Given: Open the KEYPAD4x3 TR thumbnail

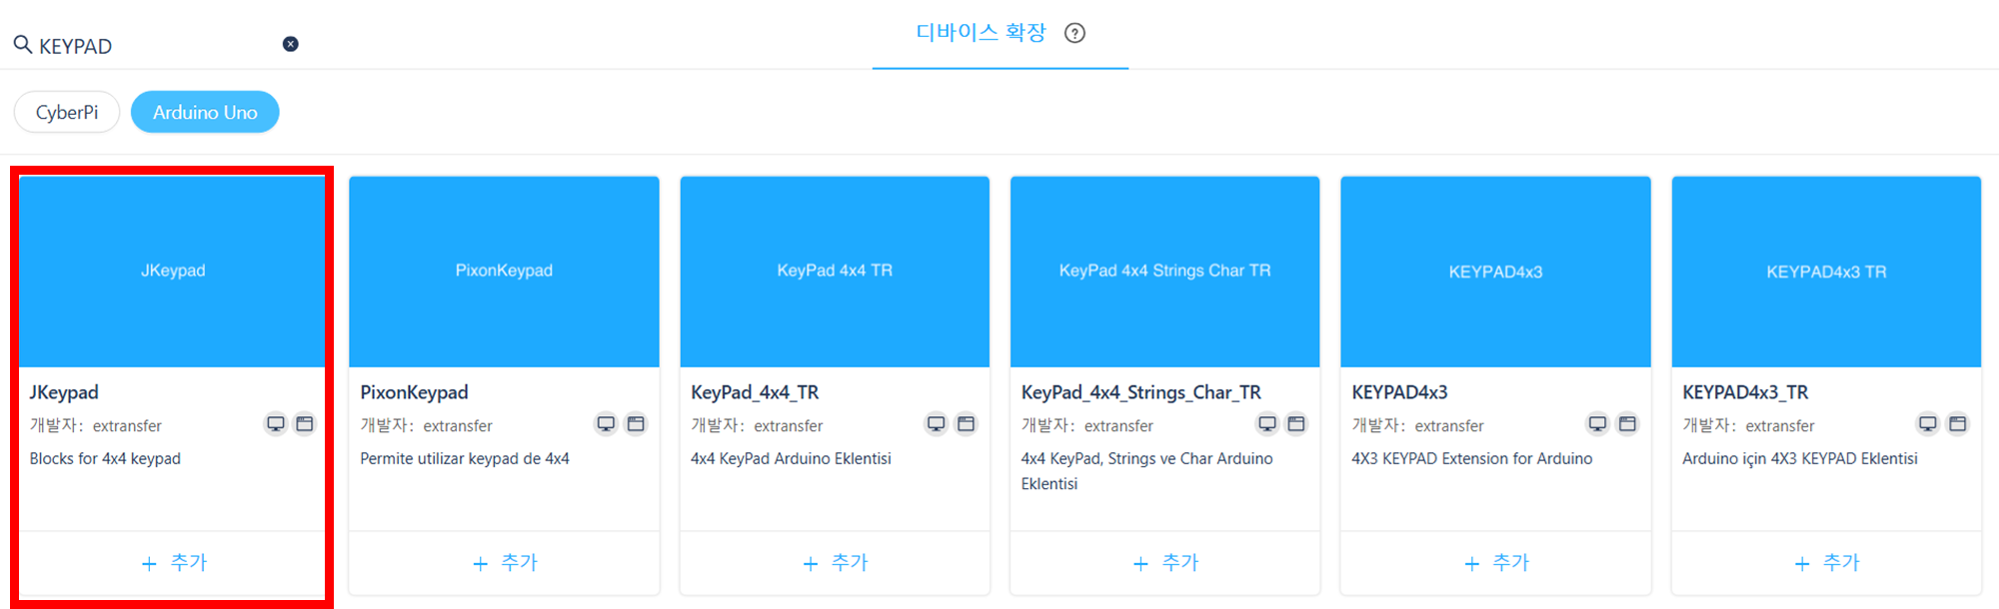Looking at the screenshot, I should pos(1826,272).
